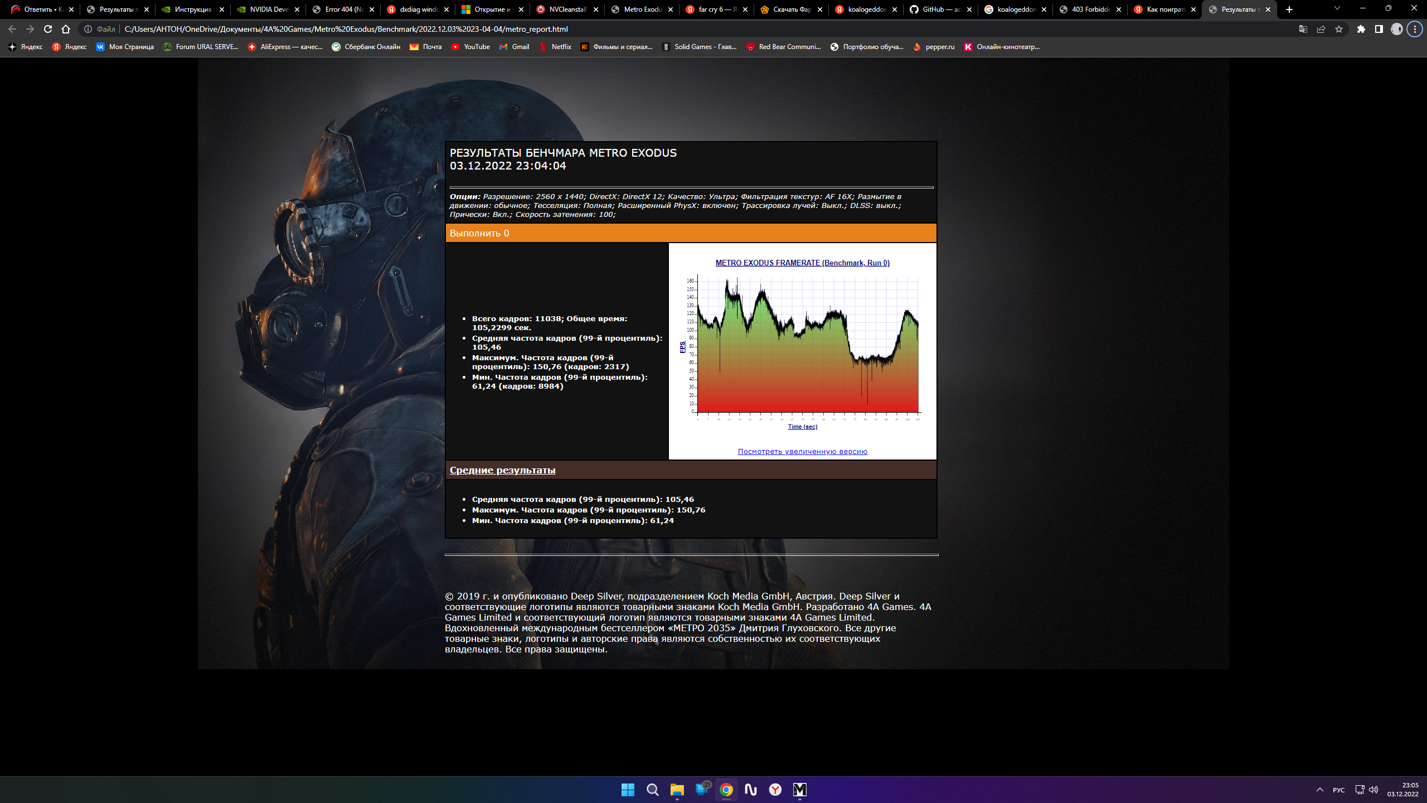Viewport: 1427px width, 803px height.
Task: Expand system tray hidden icons arrow
Action: coord(1319,790)
